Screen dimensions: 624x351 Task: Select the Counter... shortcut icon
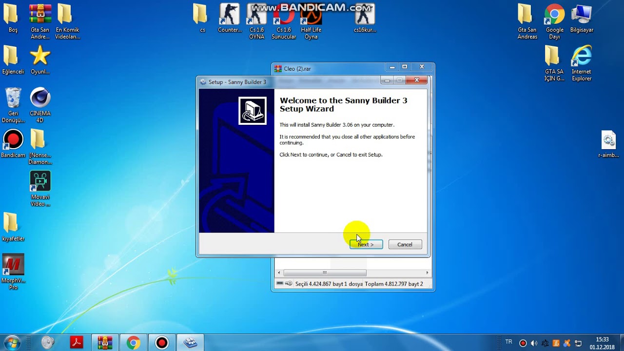click(x=230, y=19)
